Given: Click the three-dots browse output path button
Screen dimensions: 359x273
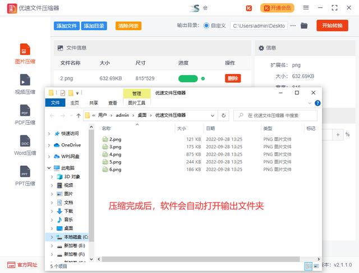Looking at the screenshot, I should [x=293, y=26].
